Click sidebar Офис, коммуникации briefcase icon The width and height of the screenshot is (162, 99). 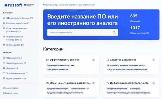click(x=4, y=28)
